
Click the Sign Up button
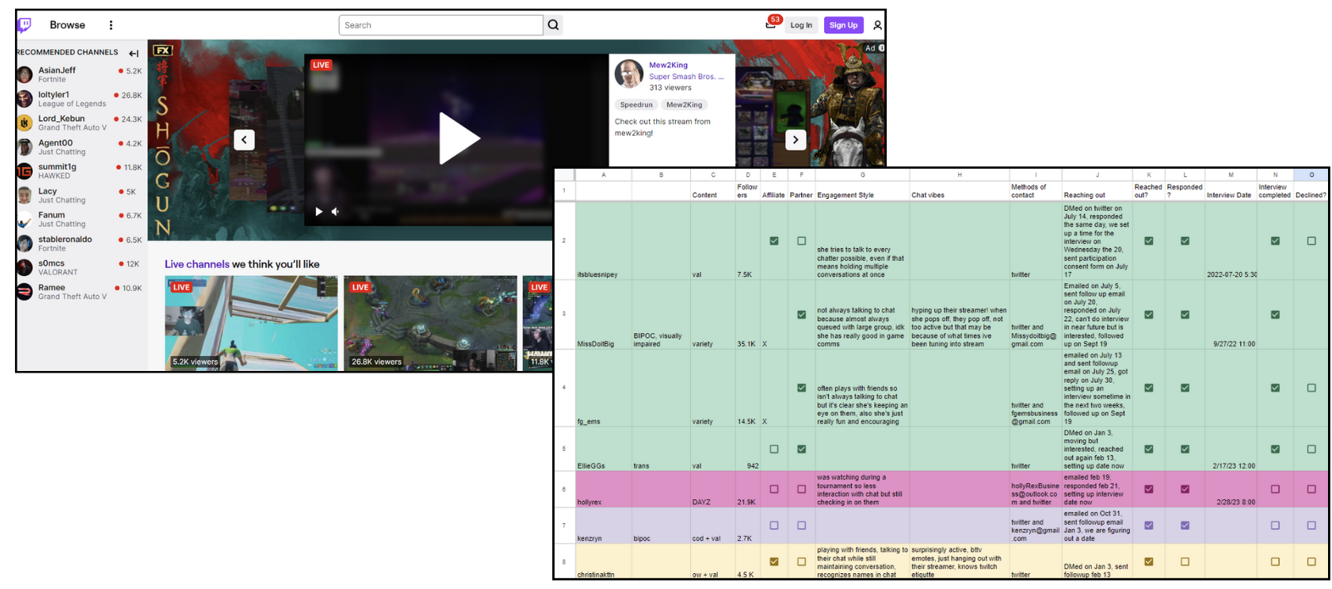tap(843, 25)
